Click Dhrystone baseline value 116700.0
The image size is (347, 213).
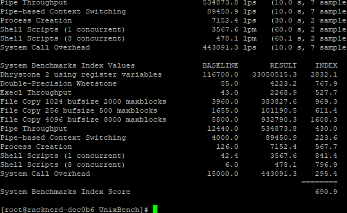click(220, 75)
